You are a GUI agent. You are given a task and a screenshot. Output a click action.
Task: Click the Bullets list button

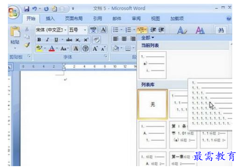point(116,30)
